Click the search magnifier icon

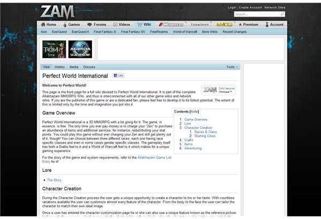(x=282, y=14)
